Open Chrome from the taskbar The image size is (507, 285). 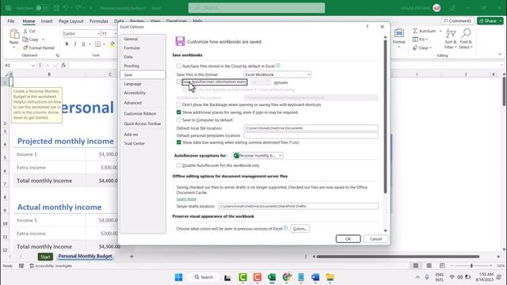[x=287, y=277]
